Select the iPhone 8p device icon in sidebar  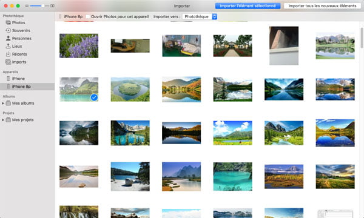8,87
